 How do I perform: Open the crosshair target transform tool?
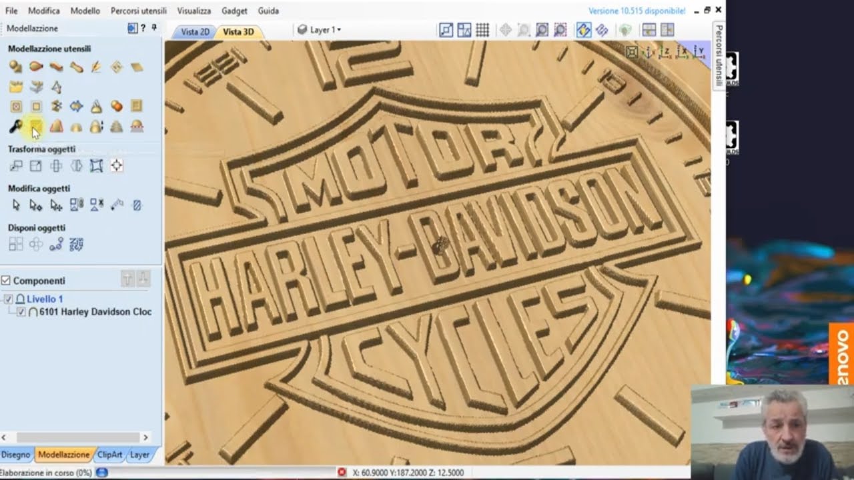coord(116,166)
